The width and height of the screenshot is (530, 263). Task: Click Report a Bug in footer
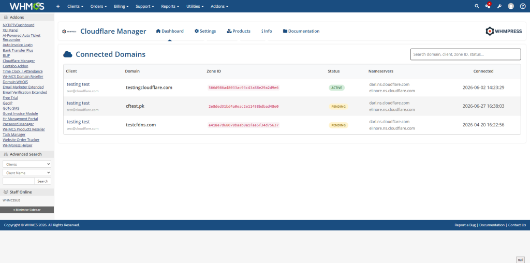coord(465,225)
